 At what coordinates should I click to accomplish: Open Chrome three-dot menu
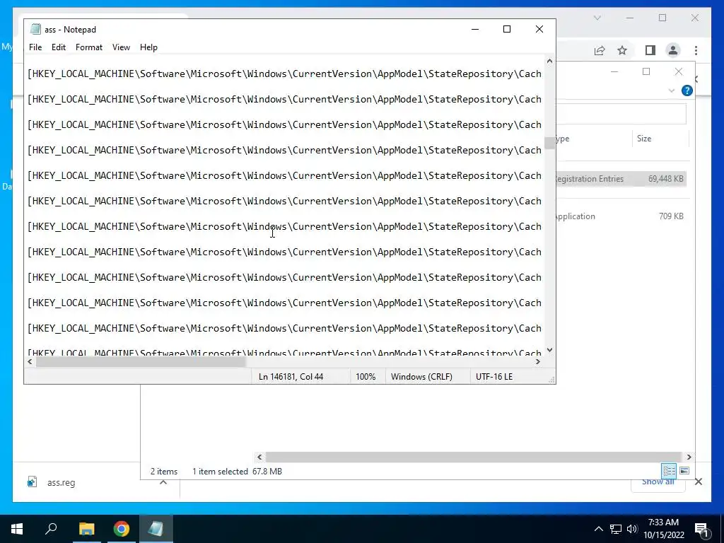(696, 50)
